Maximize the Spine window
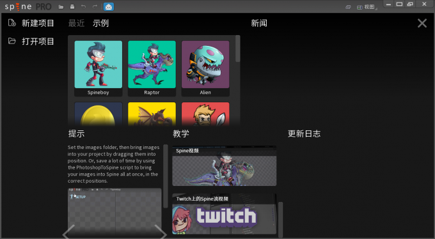The height and width of the screenshot is (239, 435). click(x=399, y=4)
